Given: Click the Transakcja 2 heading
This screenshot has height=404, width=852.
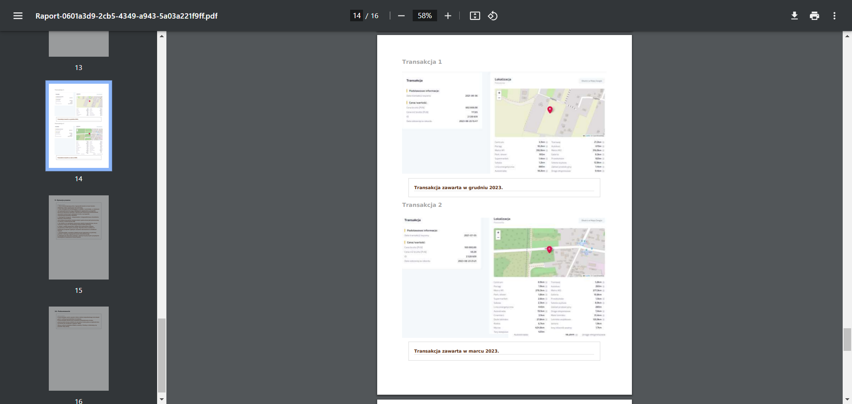Looking at the screenshot, I should coord(422,205).
